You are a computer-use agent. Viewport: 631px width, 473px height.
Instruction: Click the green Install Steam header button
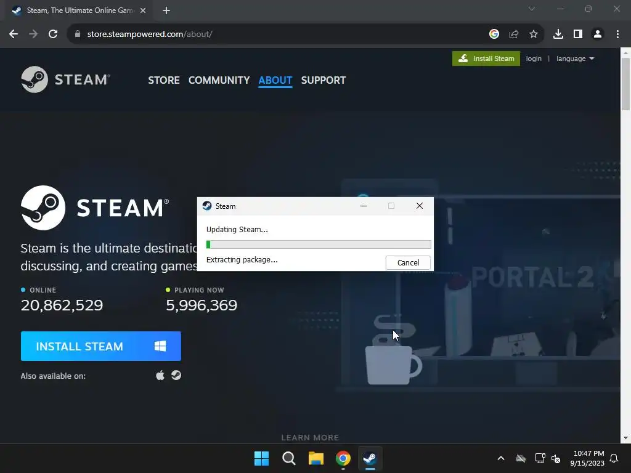pos(486,59)
